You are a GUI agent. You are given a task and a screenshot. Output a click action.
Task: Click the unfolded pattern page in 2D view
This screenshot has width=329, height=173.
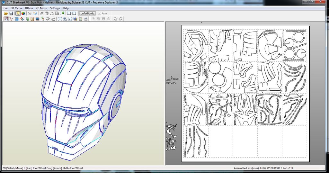point(245,94)
